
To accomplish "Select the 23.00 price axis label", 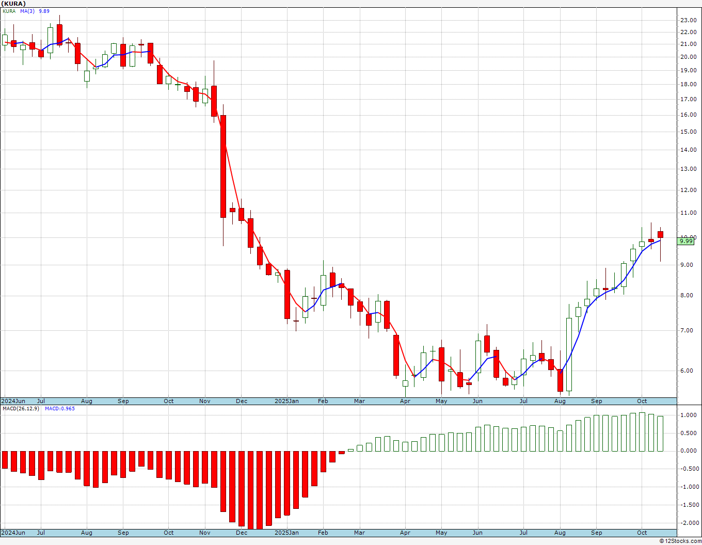I will coord(688,20).
